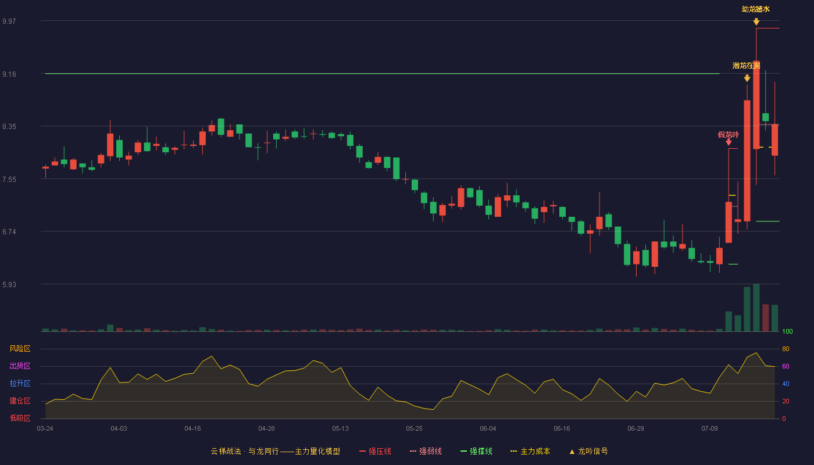Toggle the 龙吟信号 legend label
814x465 pixels.
click(593, 452)
